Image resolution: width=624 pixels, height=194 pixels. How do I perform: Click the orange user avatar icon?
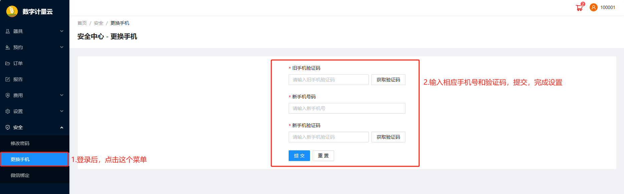[593, 7]
